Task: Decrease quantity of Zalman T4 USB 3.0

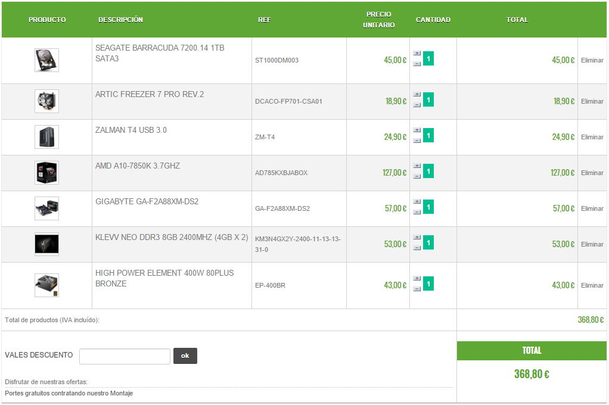Action: coord(417,141)
